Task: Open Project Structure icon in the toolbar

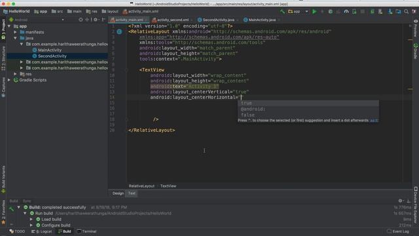Action: 398,12
